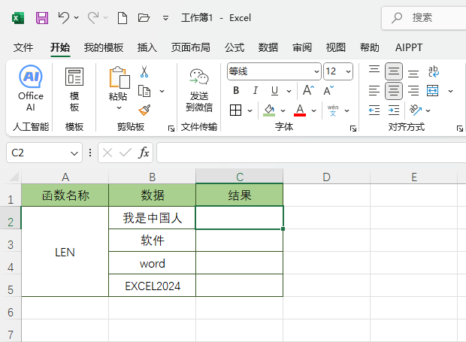Switch to the 公式 (Formulas) tab
This screenshot has width=466, height=342.
pos(235,47)
